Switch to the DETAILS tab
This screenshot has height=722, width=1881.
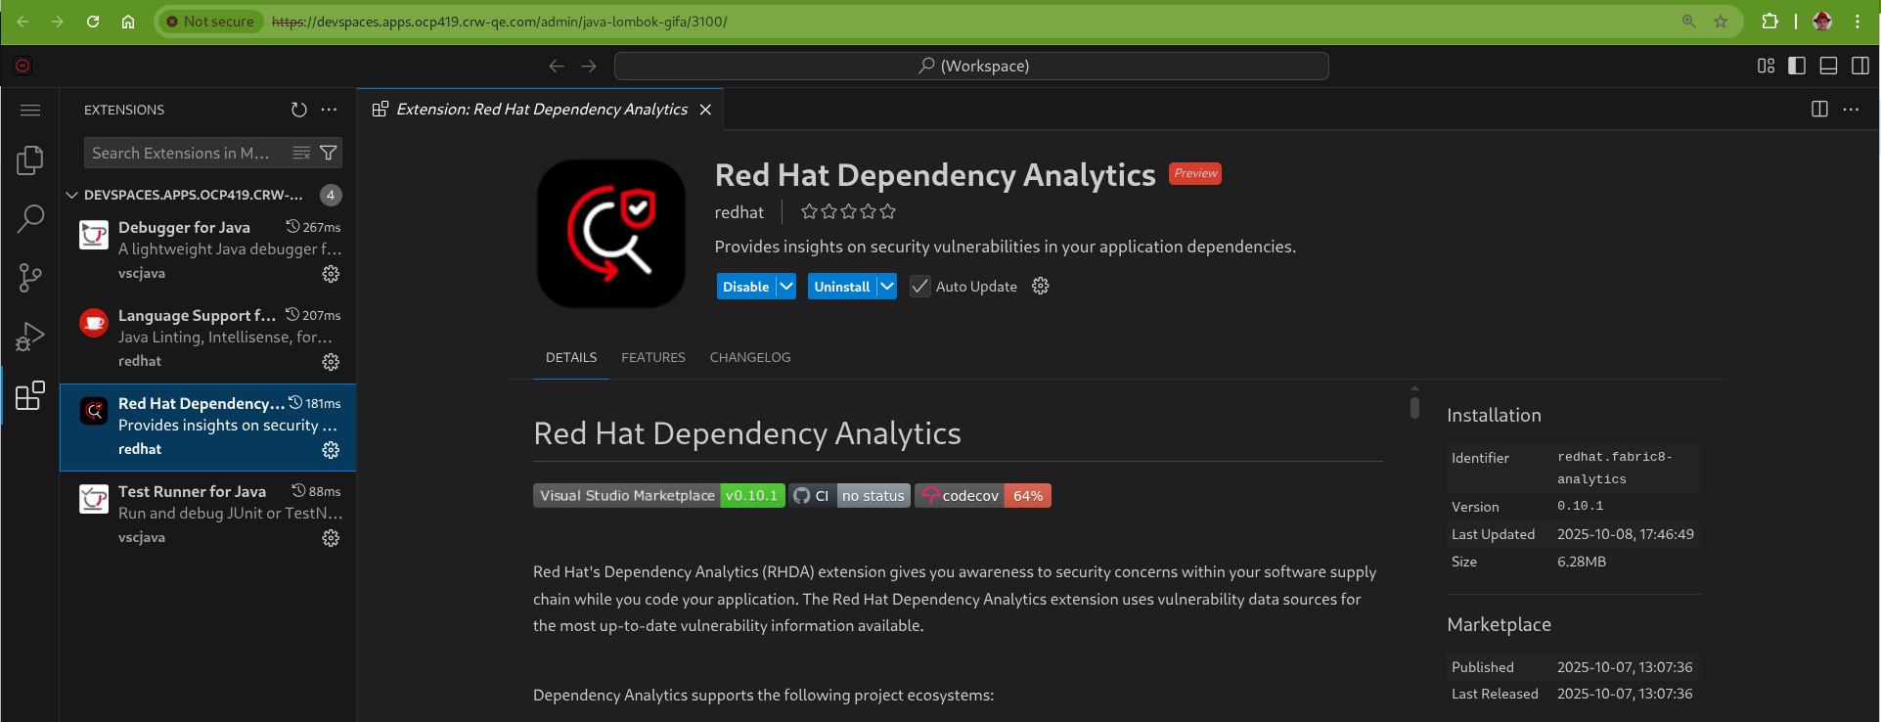(x=571, y=357)
